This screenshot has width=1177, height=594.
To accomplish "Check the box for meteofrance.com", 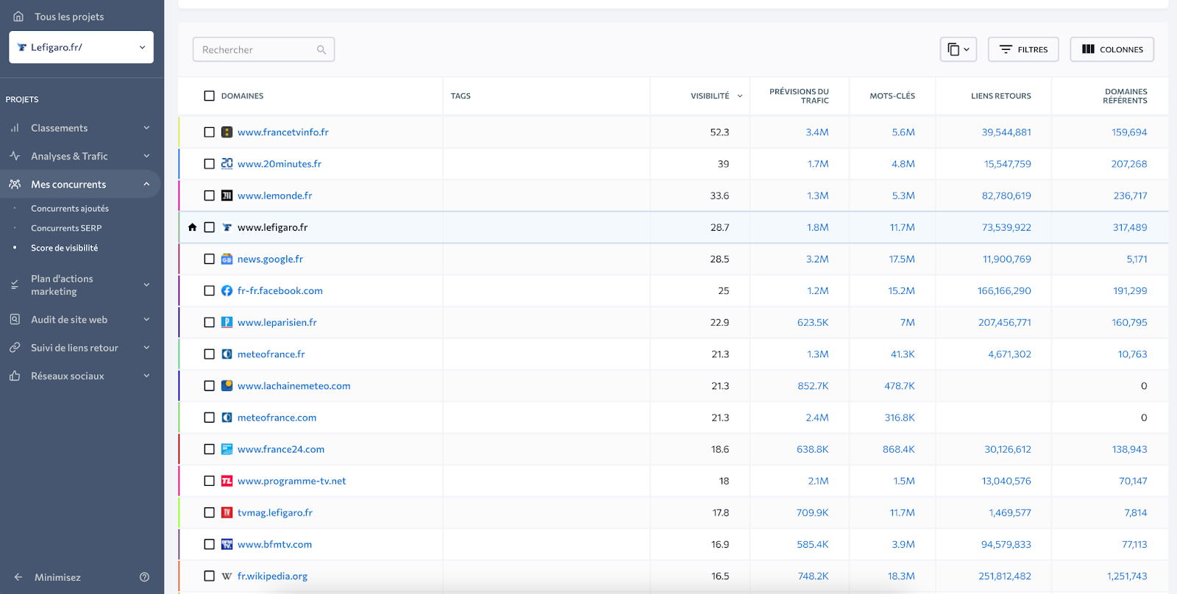I will pos(209,417).
